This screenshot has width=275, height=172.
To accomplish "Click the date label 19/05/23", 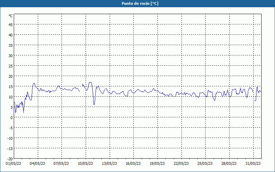I will tap(157, 163).
